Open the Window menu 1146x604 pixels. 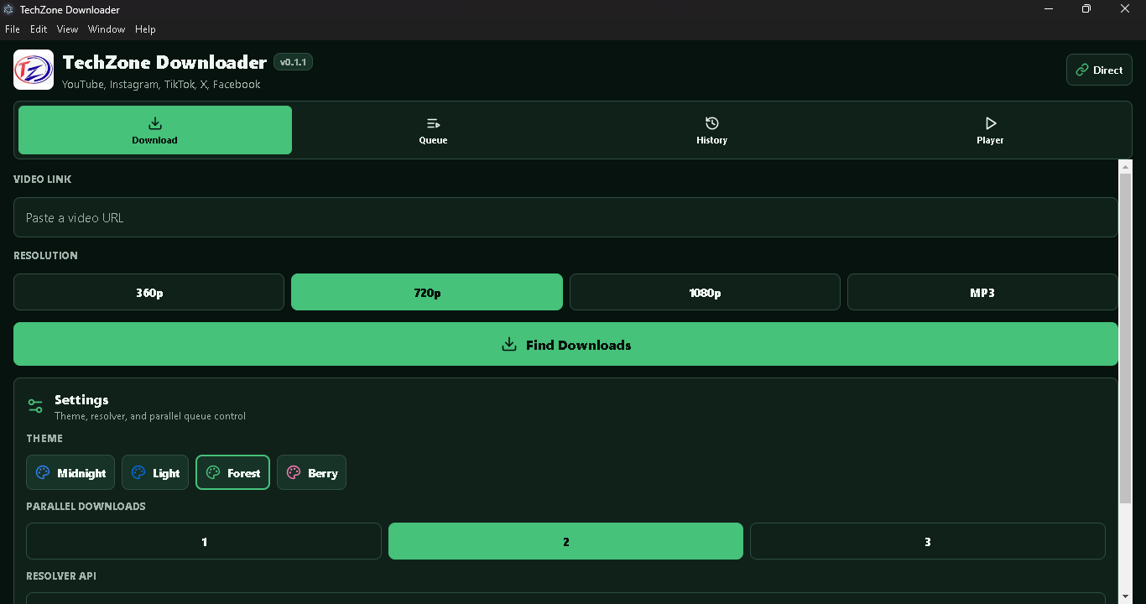click(x=107, y=29)
